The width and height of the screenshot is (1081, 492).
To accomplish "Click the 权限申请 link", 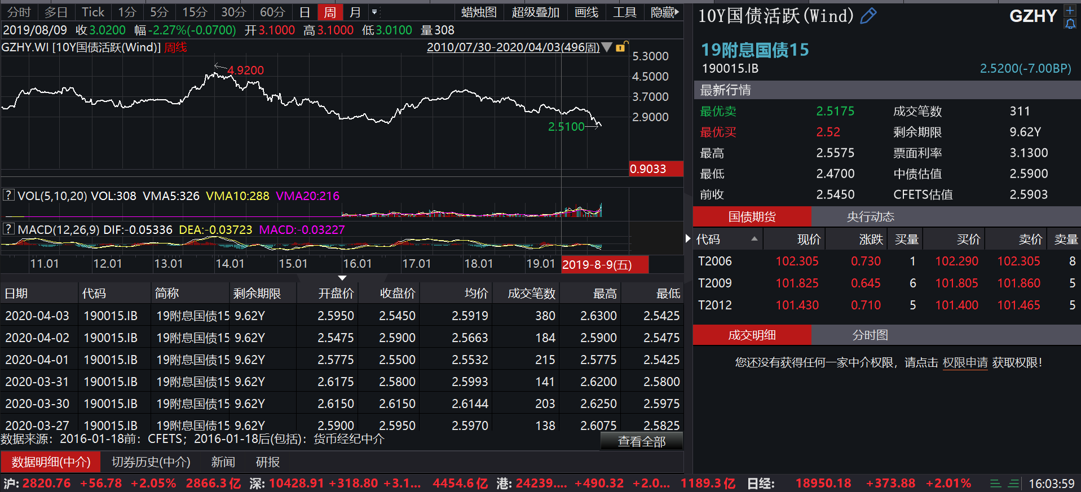I will click(x=965, y=362).
